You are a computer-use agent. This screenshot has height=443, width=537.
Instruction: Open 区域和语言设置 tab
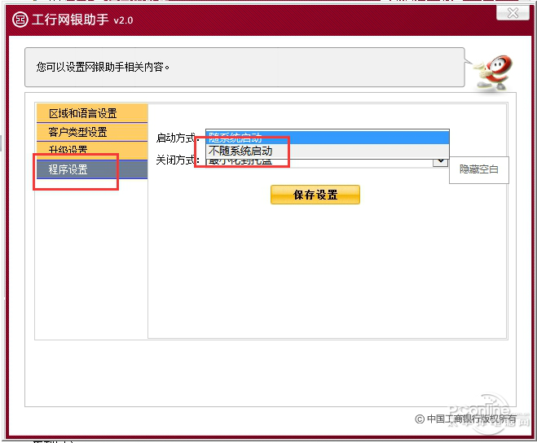click(92, 113)
